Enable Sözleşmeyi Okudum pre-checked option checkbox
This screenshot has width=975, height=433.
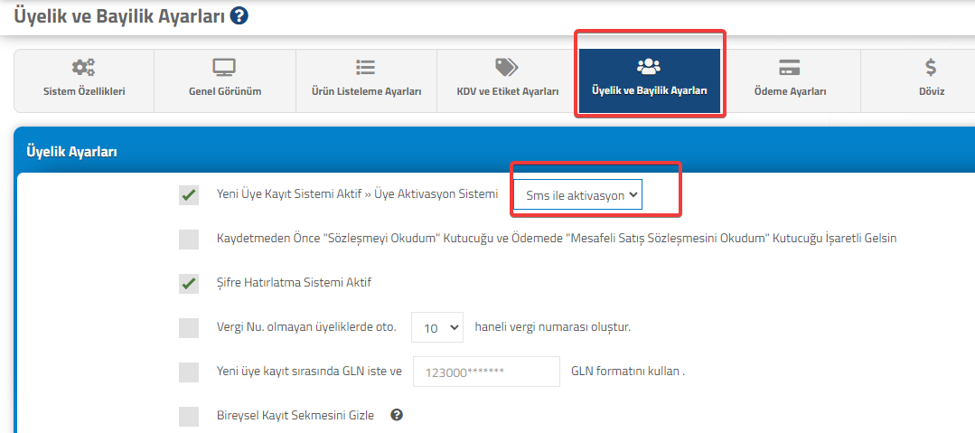tap(189, 239)
